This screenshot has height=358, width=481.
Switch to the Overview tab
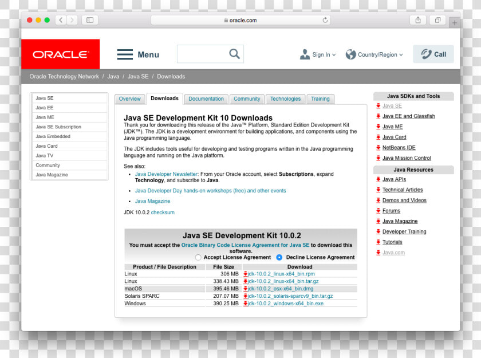tap(130, 99)
